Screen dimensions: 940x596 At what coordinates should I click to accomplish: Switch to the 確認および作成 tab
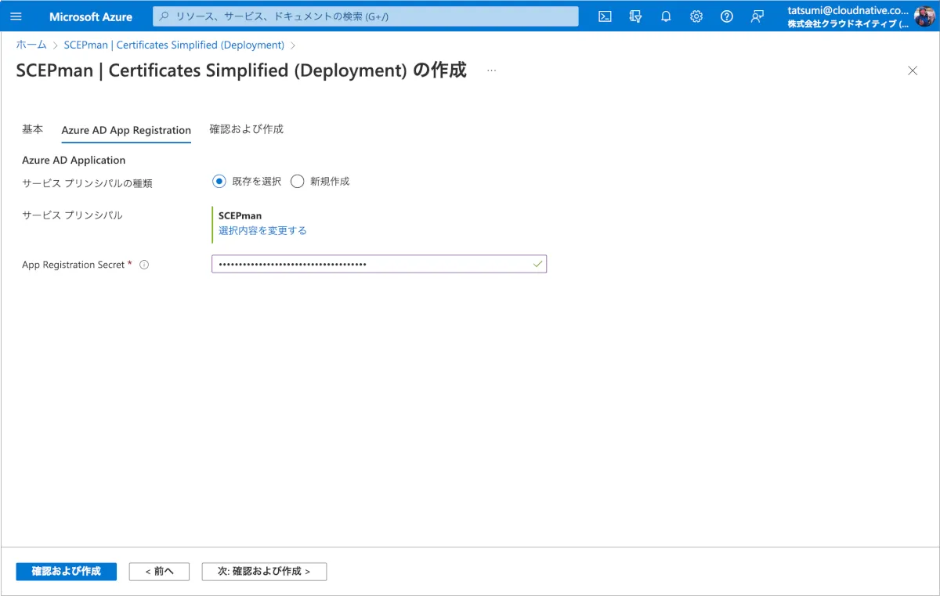pyautogui.click(x=246, y=129)
